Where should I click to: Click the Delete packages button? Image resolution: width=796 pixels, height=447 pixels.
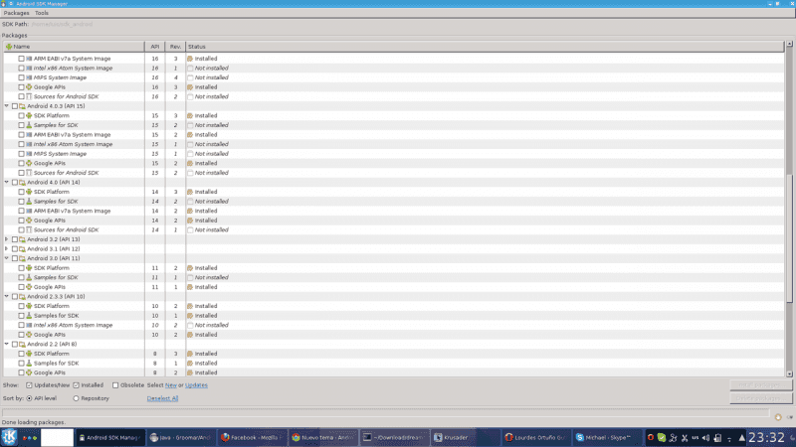(761, 398)
